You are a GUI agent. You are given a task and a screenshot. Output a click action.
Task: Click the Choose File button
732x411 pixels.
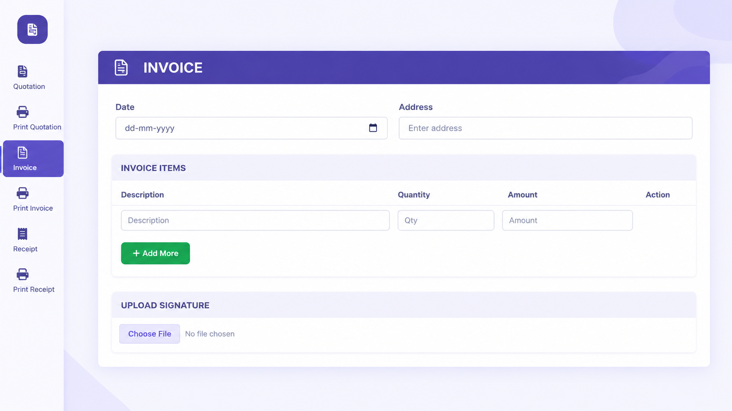150,334
